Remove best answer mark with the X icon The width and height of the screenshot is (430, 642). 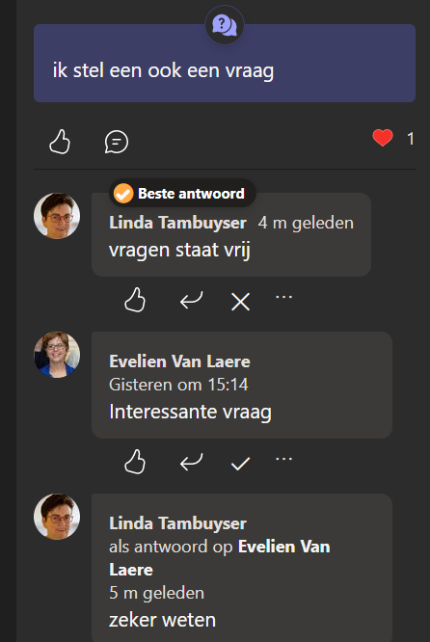point(240,302)
